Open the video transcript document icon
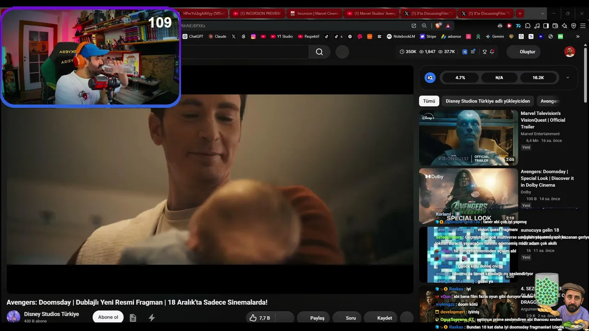Image resolution: width=589 pixels, height=331 pixels. (133, 318)
